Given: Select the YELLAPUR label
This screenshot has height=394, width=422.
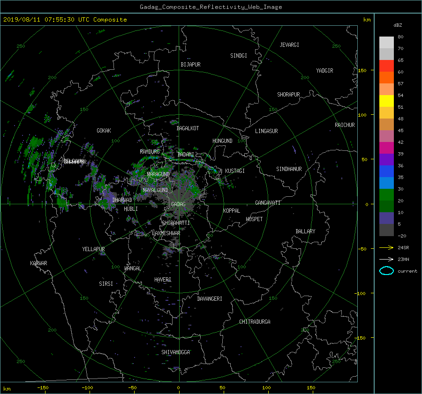Looking at the screenshot, I should tap(93, 249).
